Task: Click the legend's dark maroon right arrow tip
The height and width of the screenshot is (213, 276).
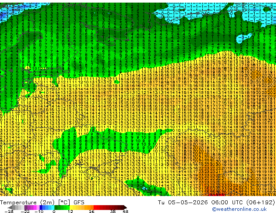Action: [x=125, y=207]
